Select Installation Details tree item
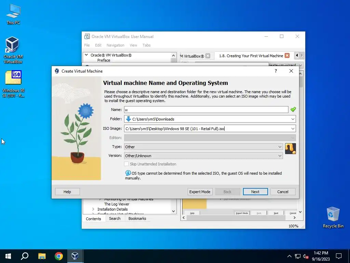The width and height of the screenshot is (350, 263). coord(112,209)
